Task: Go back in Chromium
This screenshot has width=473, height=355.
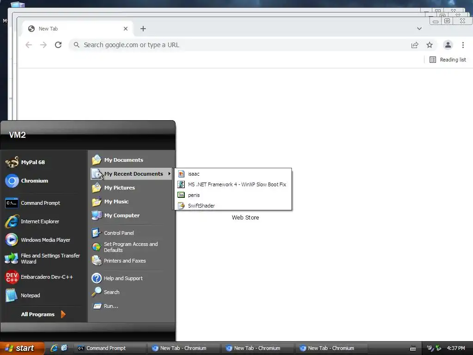Action: click(x=29, y=45)
